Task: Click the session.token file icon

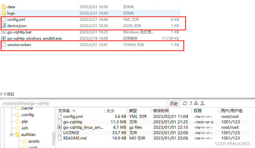Action: coord(4,45)
